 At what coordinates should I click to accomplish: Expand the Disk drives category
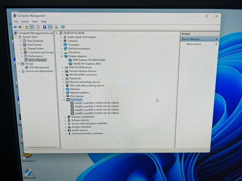point(61,52)
